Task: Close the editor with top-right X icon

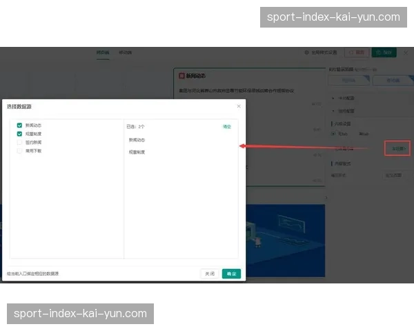Action: [406, 52]
